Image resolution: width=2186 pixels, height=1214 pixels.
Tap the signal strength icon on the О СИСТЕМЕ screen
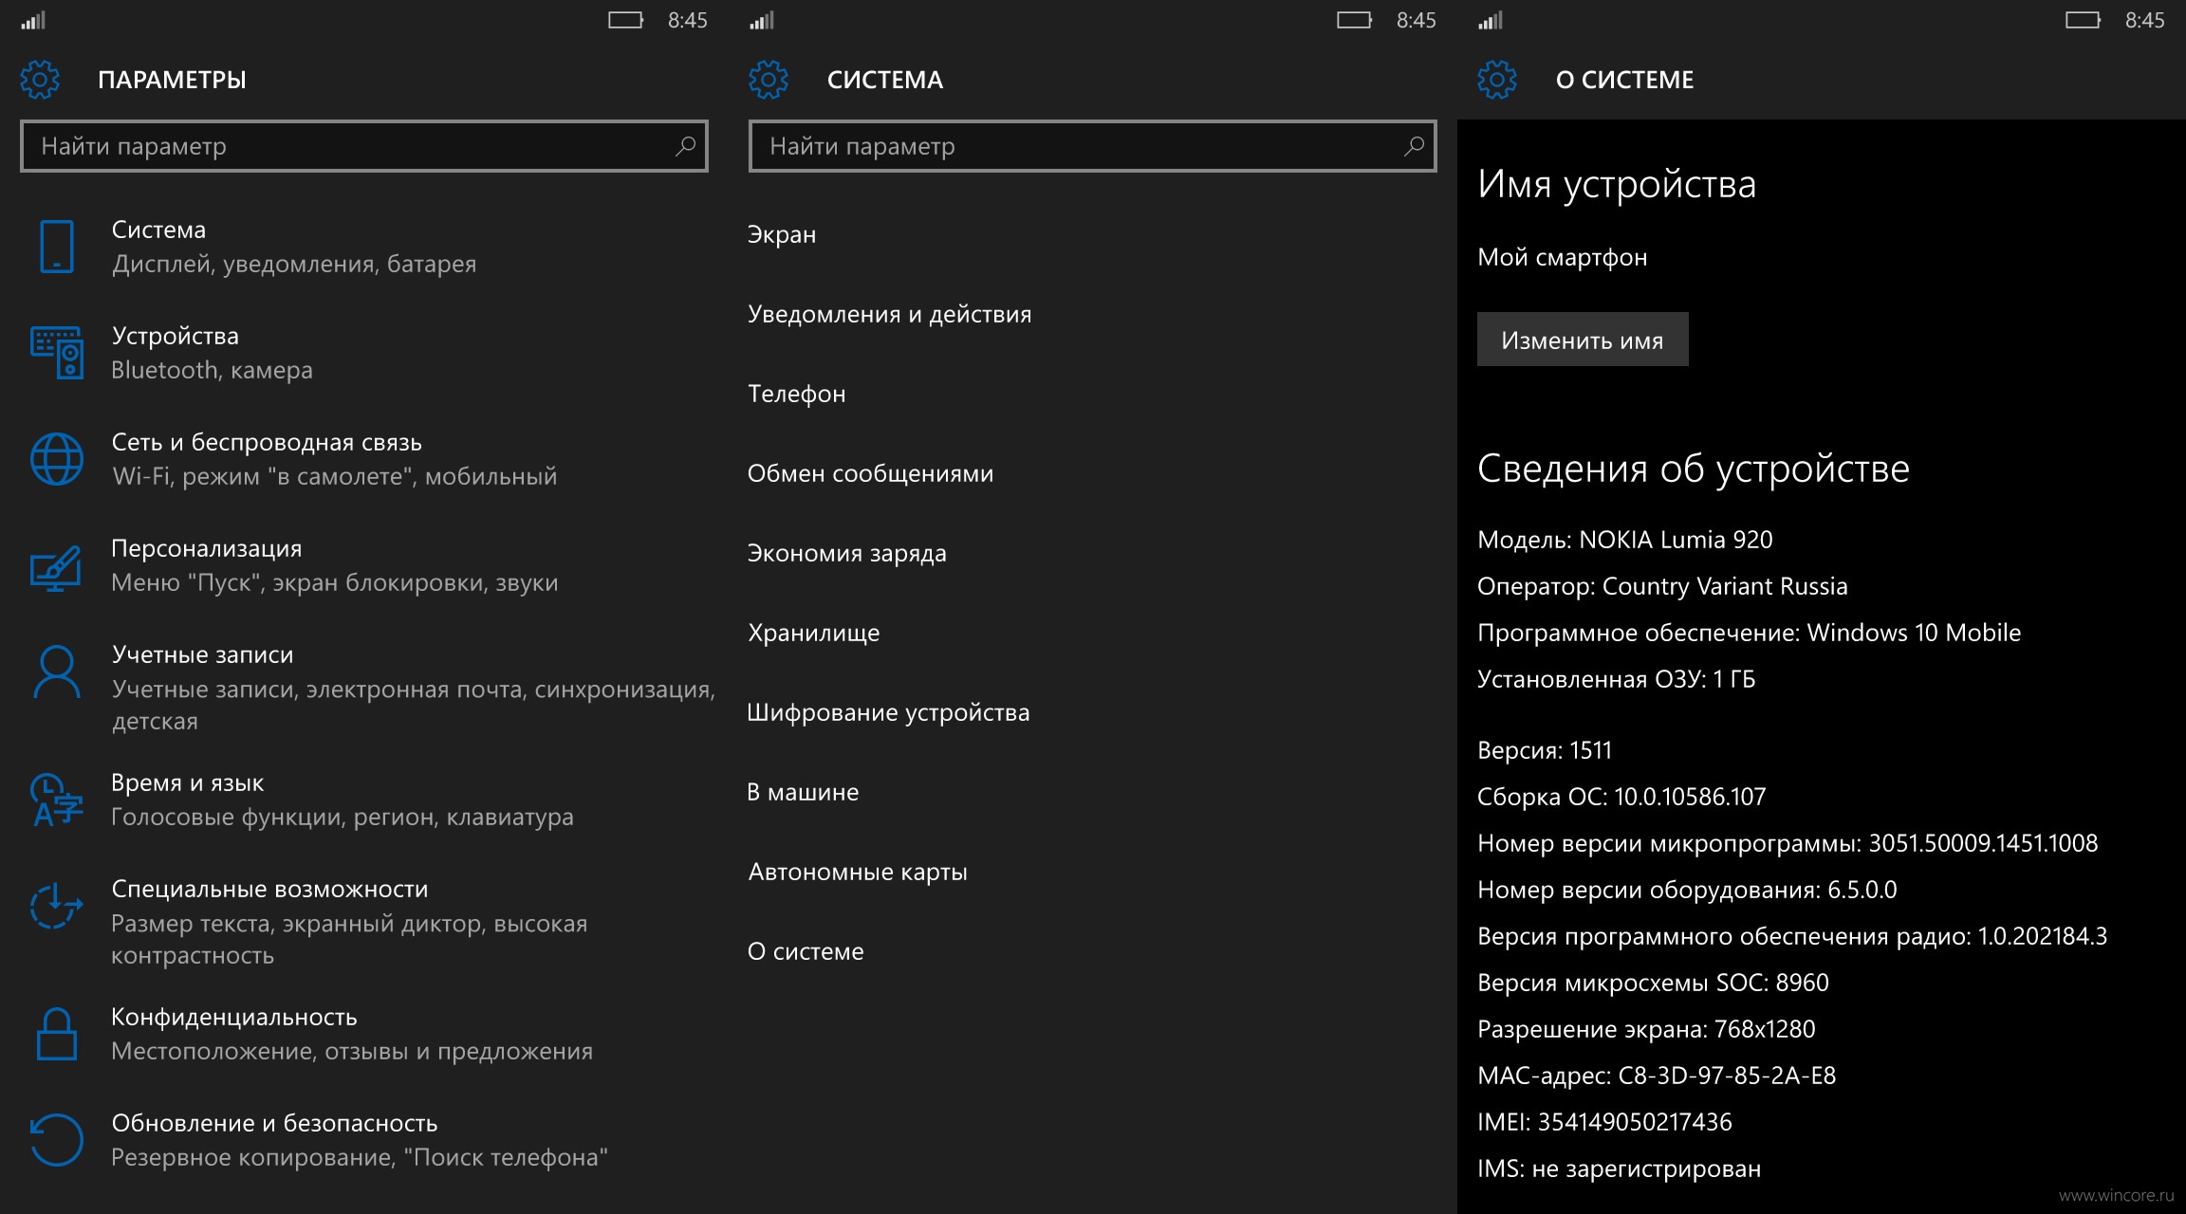point(1491,20)
